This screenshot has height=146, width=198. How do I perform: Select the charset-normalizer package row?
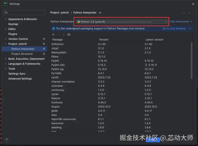coord(121,82)
